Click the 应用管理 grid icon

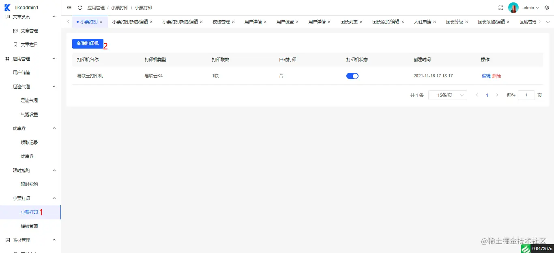(7, 59)
